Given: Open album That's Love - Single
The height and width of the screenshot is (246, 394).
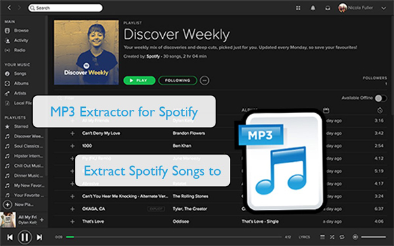Looking at the screenshot, I should 260,222.
